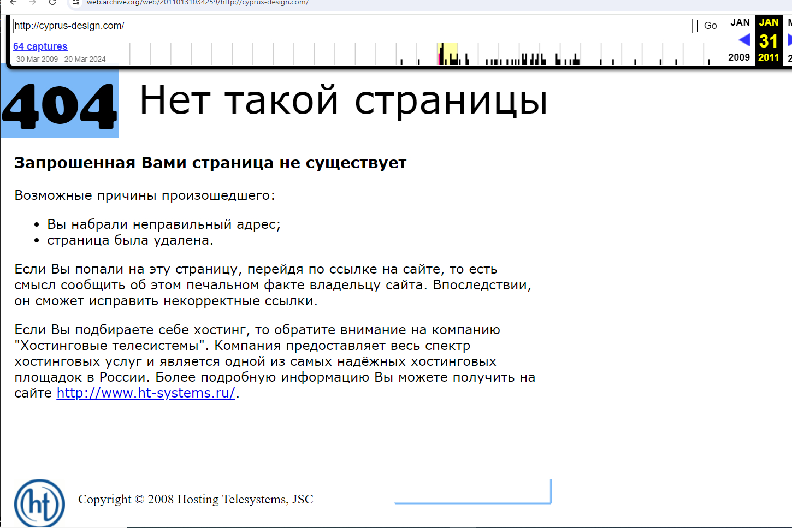Viewport: 792px width, 528px height.
Task: Click the highlighted JAN 31 2011 date
Action: pos(769,40)
